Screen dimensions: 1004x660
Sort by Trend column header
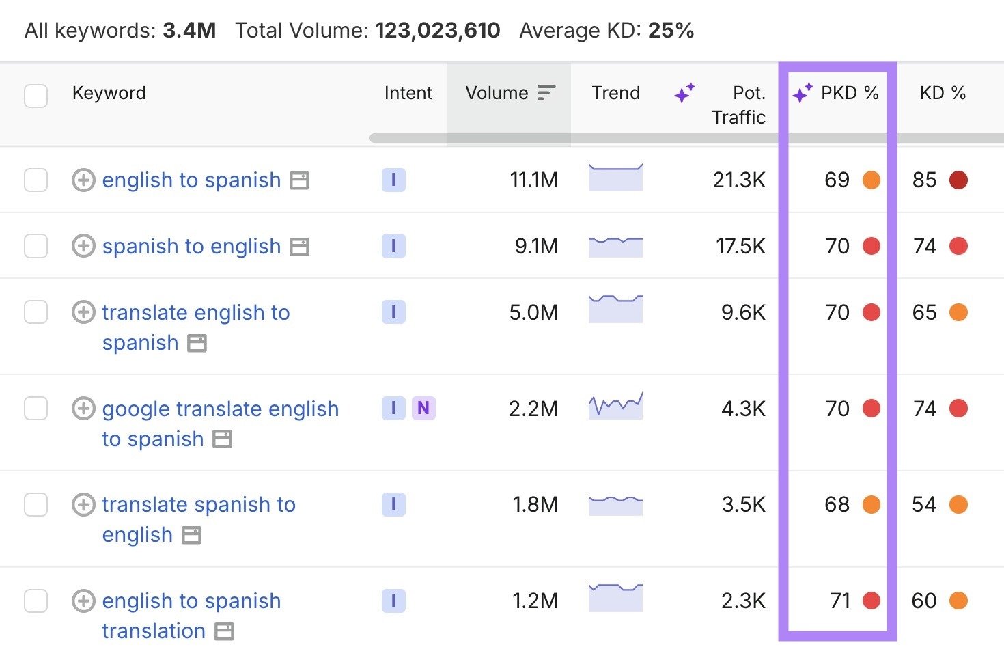pyautogui.click(x=615, y=93)
